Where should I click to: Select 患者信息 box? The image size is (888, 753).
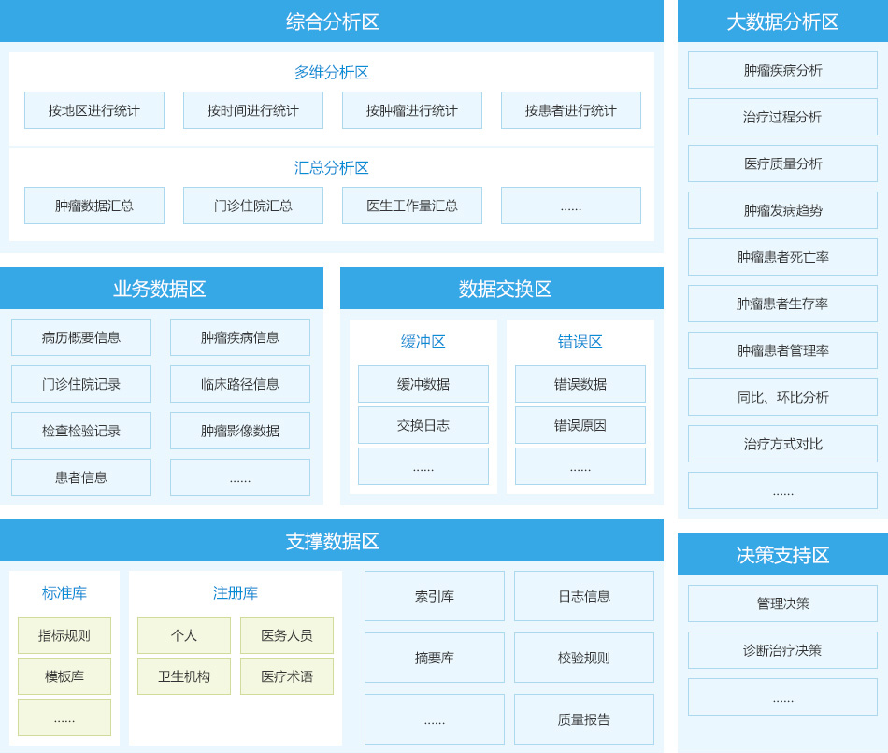coord(80,477)
